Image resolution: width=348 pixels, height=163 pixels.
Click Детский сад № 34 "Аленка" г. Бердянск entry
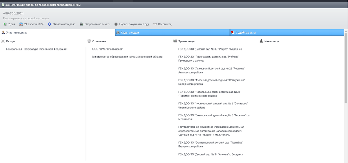211,154
